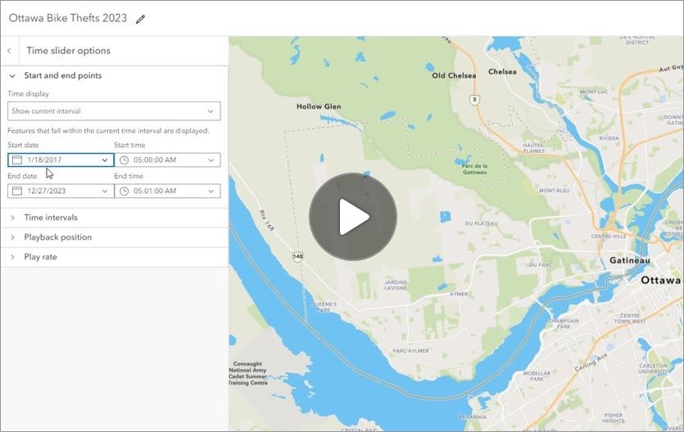
Task: Open the Start time 05:00:00 AM dropdown
Action: click(167, 160)
